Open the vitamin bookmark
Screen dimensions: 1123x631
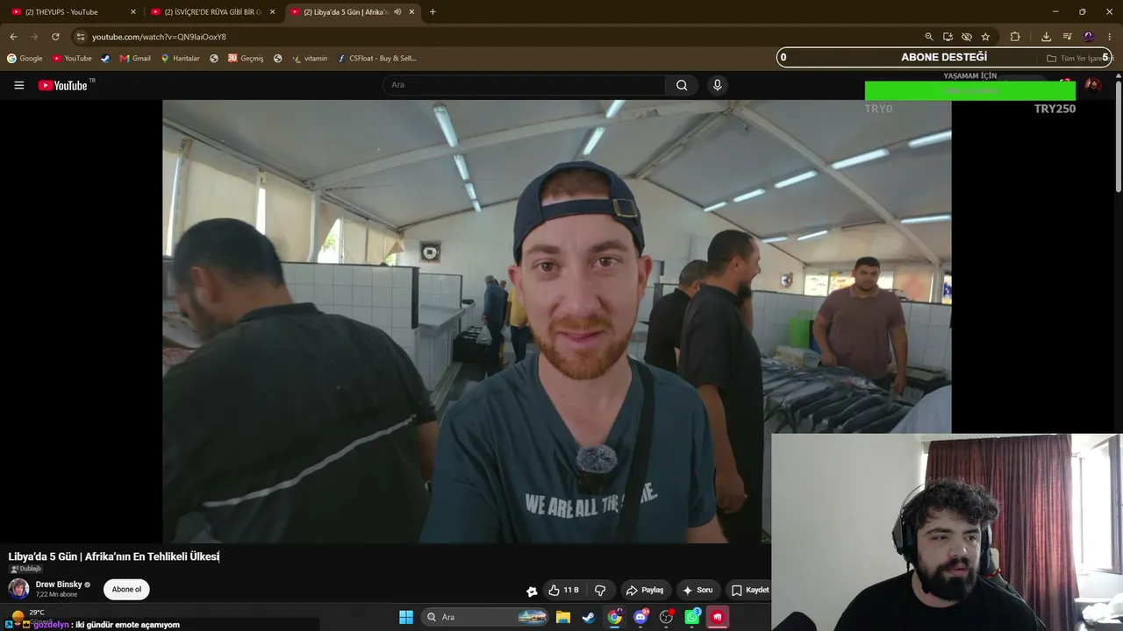310,59
